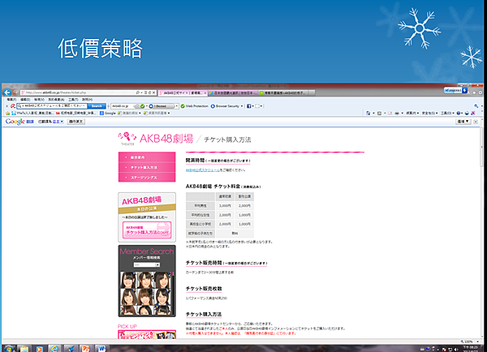Open Windows Media Player from the taskbar
487x352 pixels.
pos(40,348)
